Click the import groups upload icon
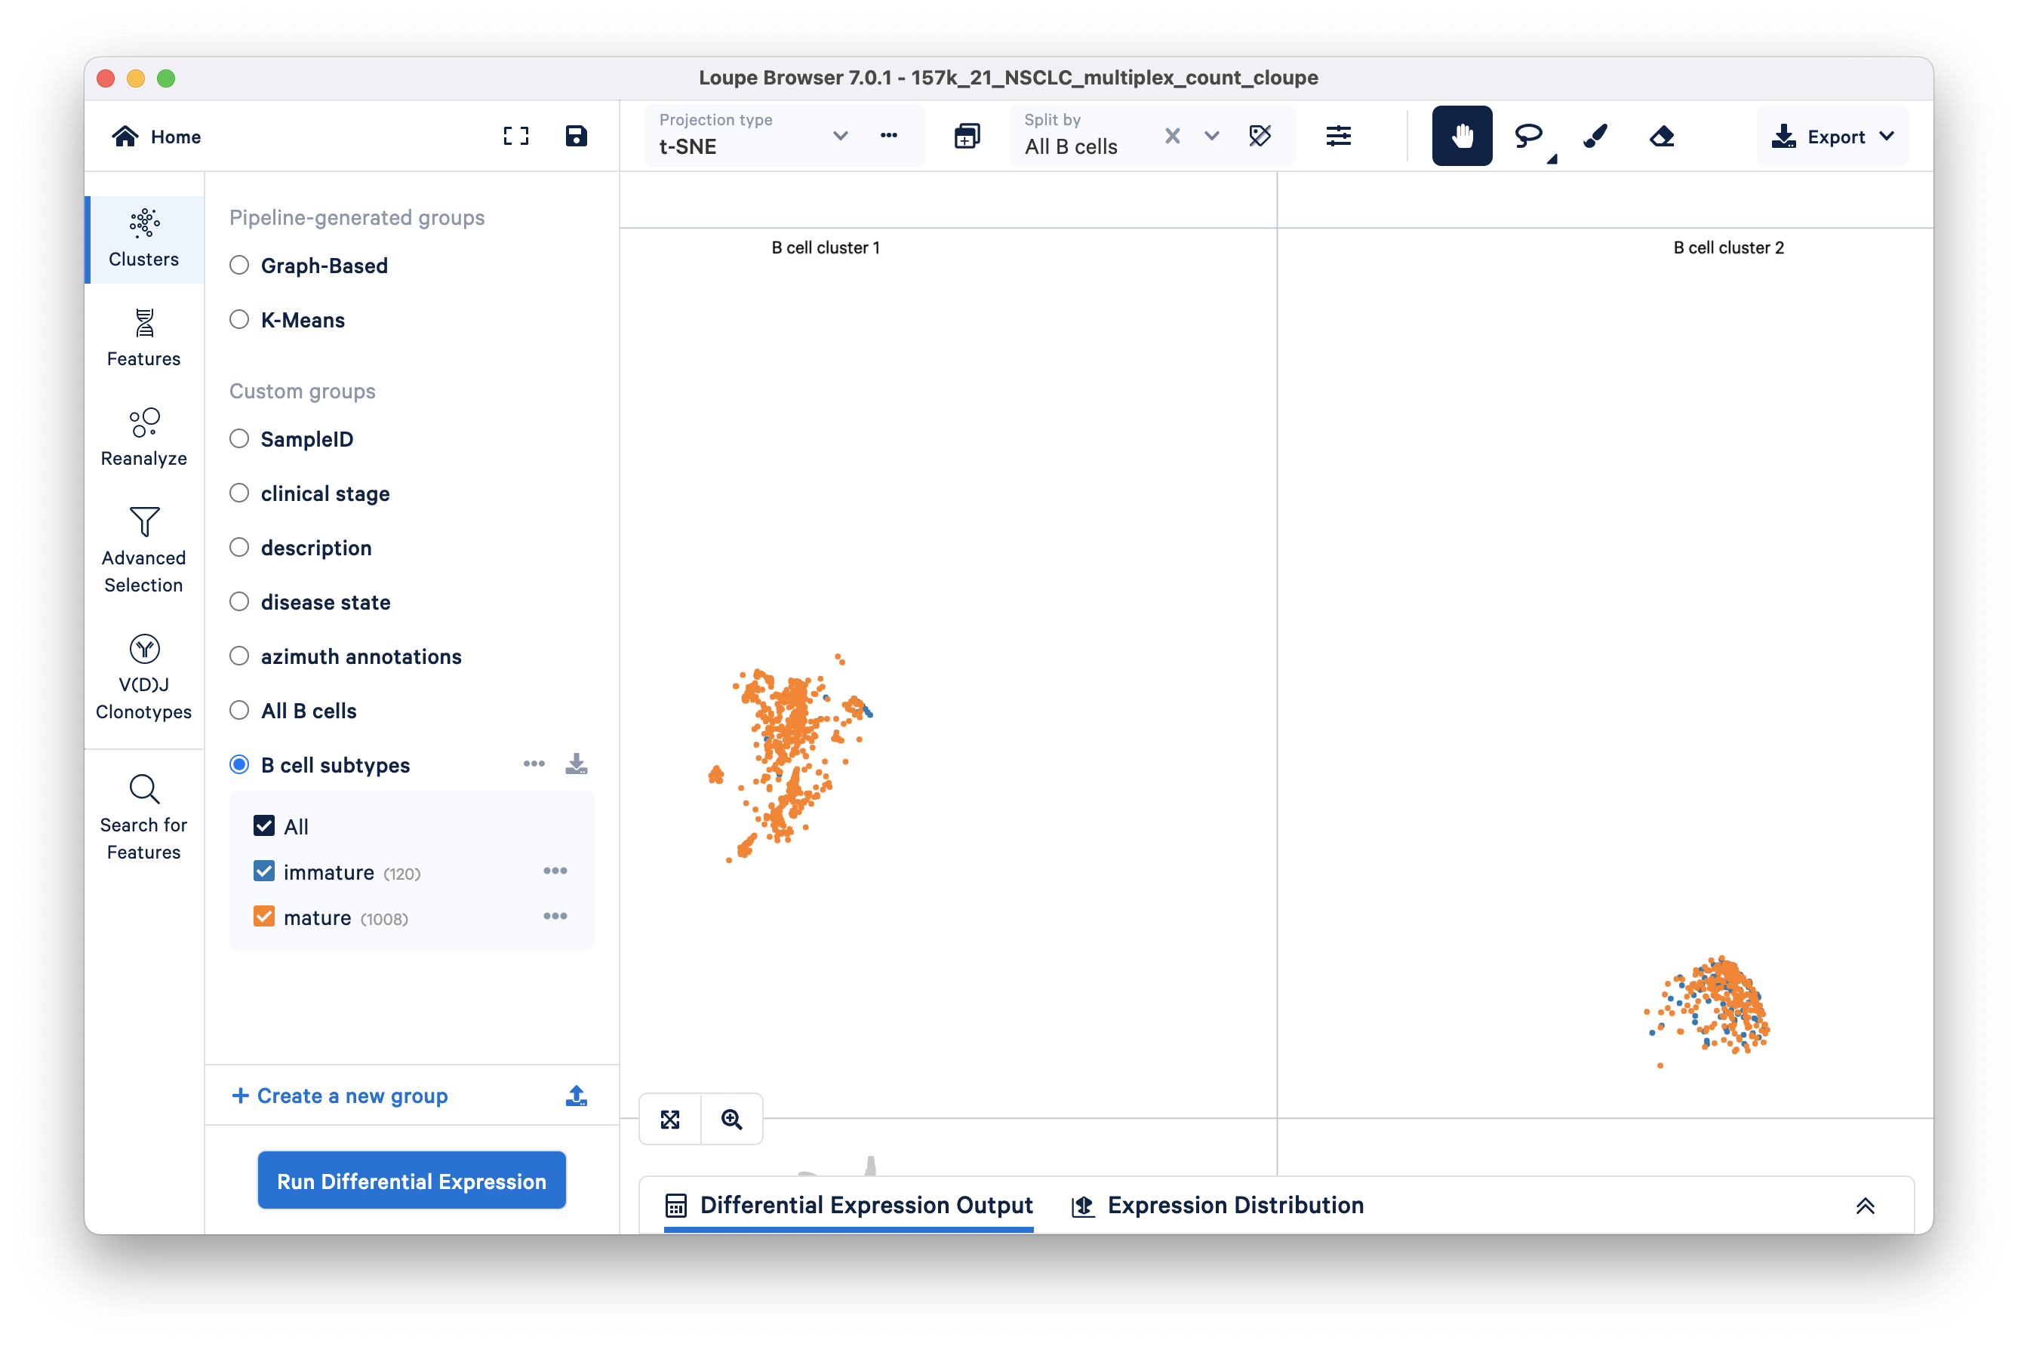The image size is (2018, 1346). point(577,1095)
